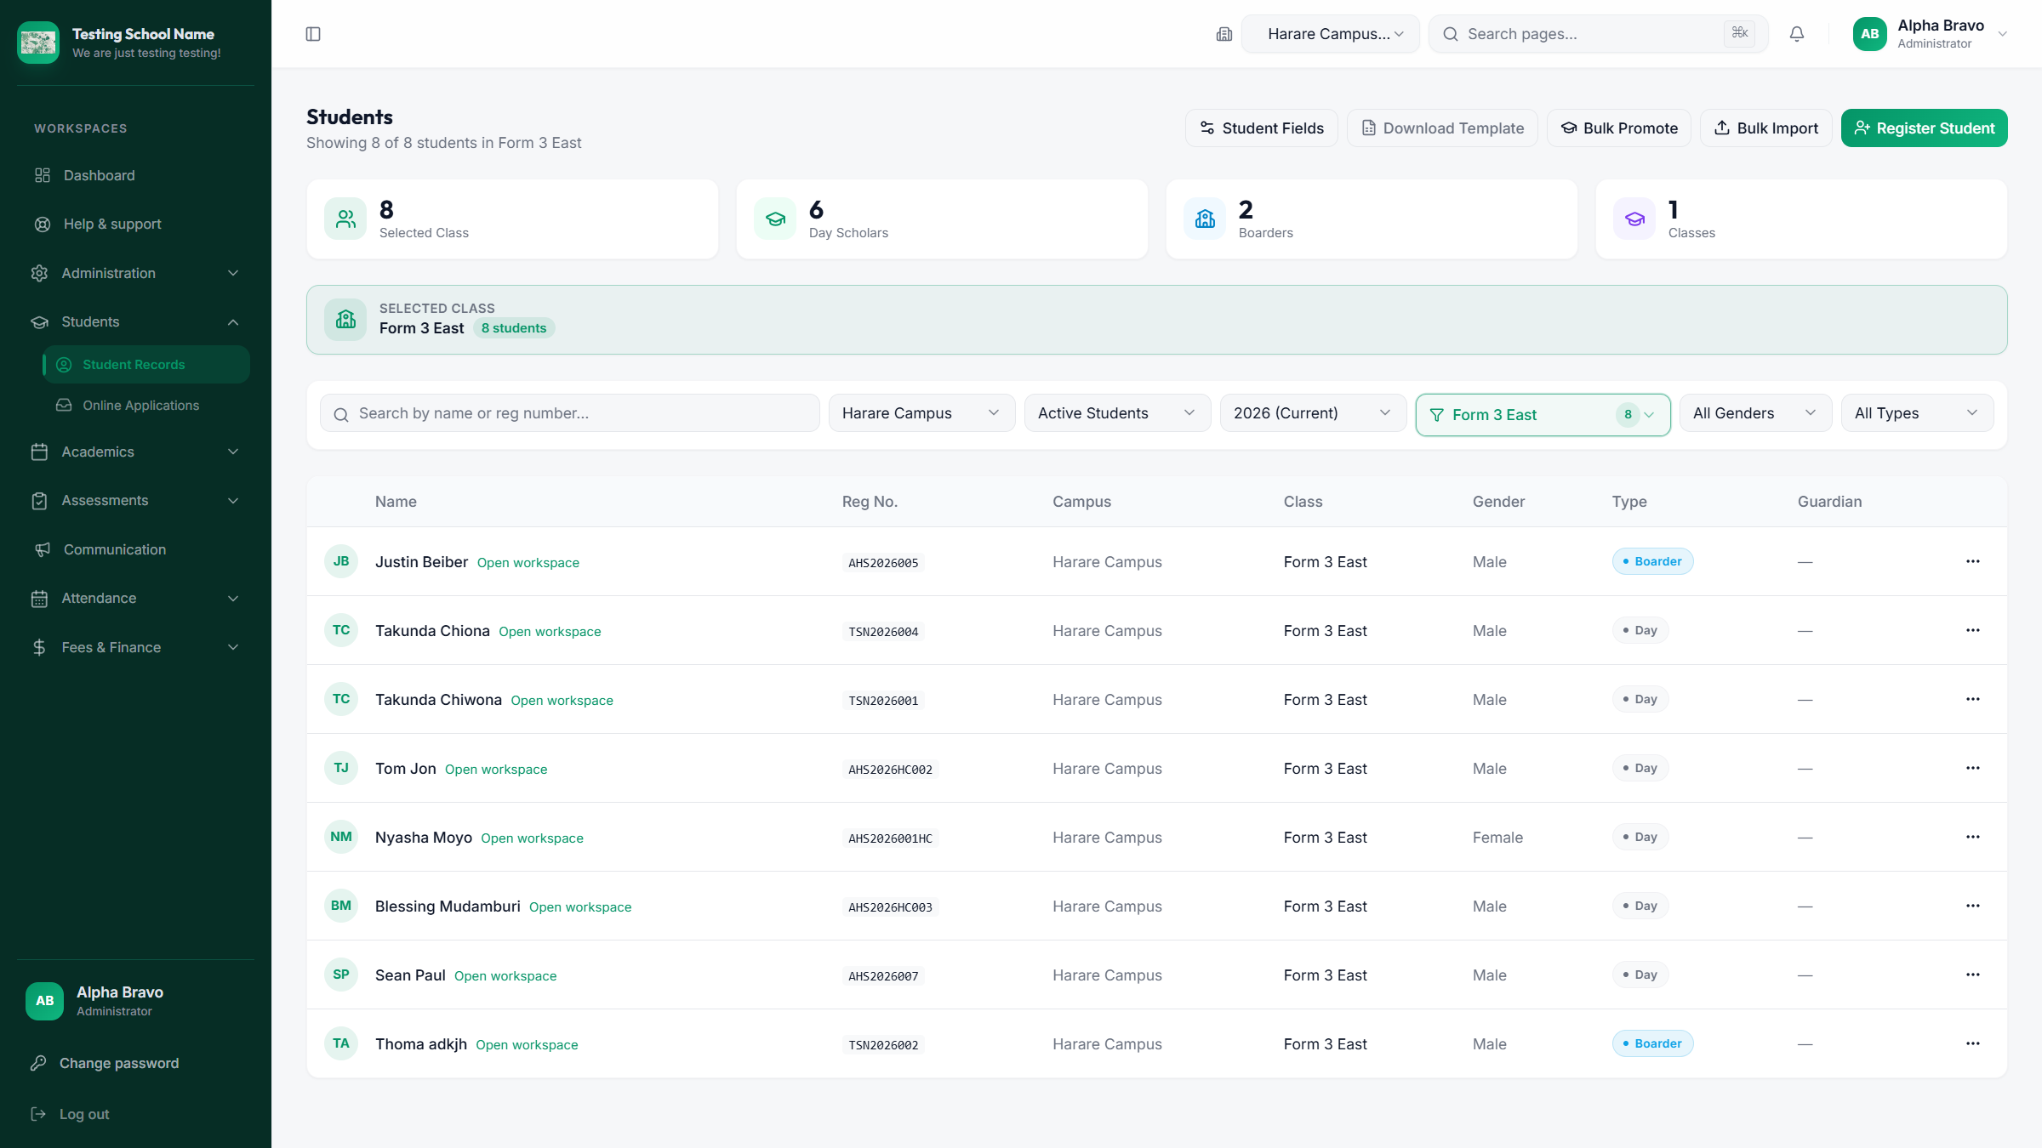The image size is (2042, 1148).
Task: Click the AB avatar in top header
Action: [1870, 34]
